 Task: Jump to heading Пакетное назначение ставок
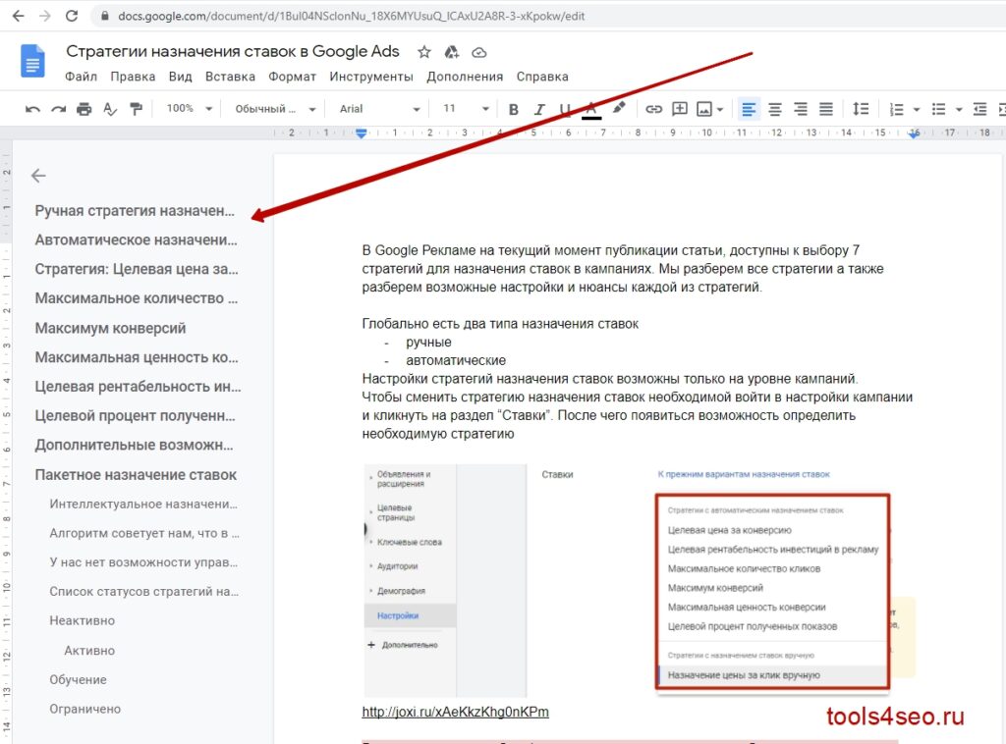pyautogui.click(x=136, y=475)
